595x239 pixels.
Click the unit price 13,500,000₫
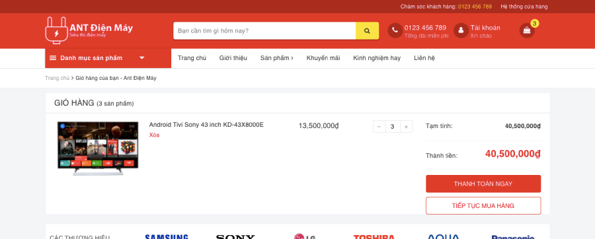(319, 125)
